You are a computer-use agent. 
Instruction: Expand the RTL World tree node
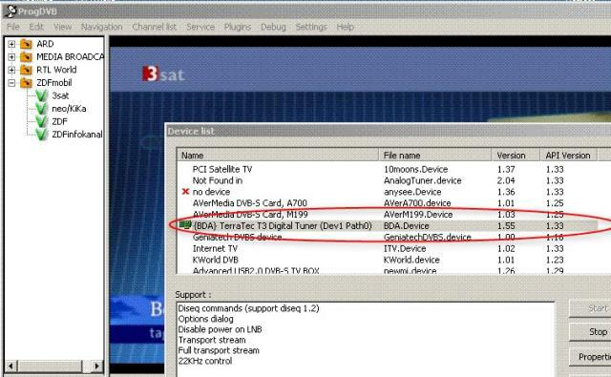coord(11,70)
